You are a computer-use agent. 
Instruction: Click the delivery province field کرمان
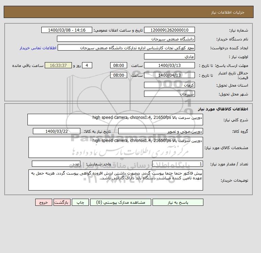169,85
